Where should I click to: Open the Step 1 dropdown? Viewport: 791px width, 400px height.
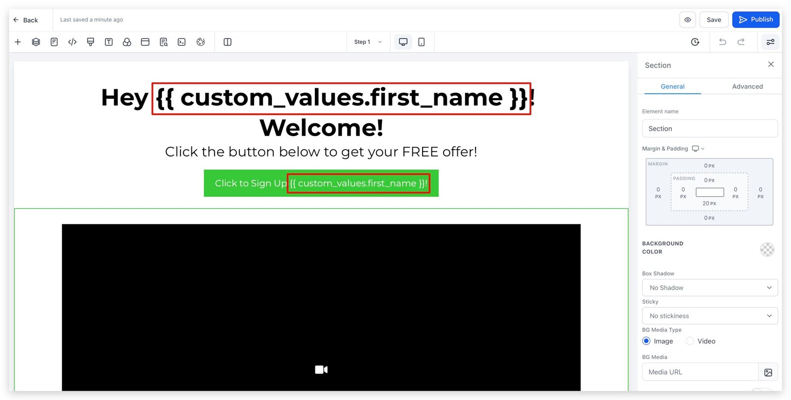pyautogui.click(x=368, y=42)
